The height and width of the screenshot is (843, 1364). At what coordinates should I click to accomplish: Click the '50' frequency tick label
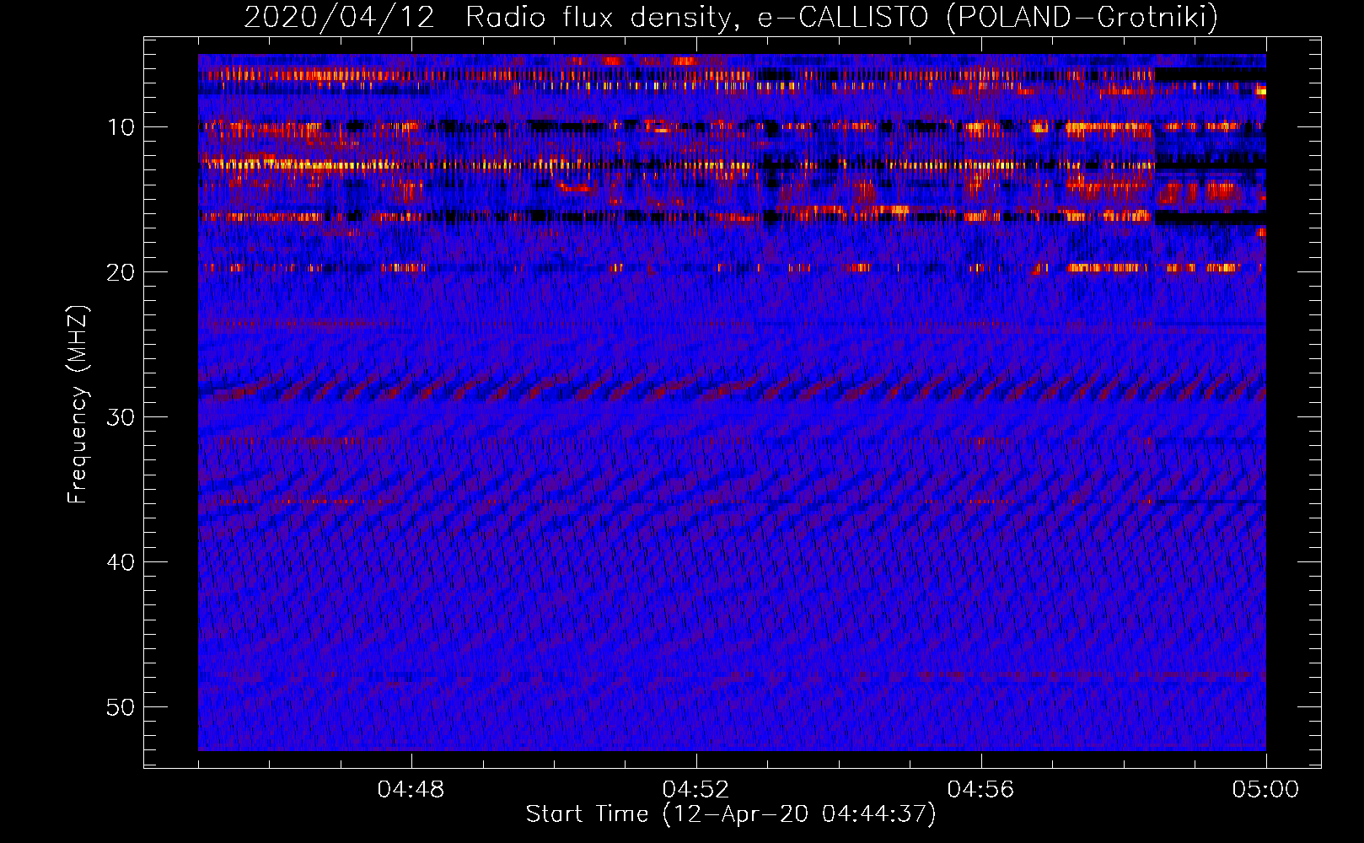pyautogui.click(x=121, y=707)
